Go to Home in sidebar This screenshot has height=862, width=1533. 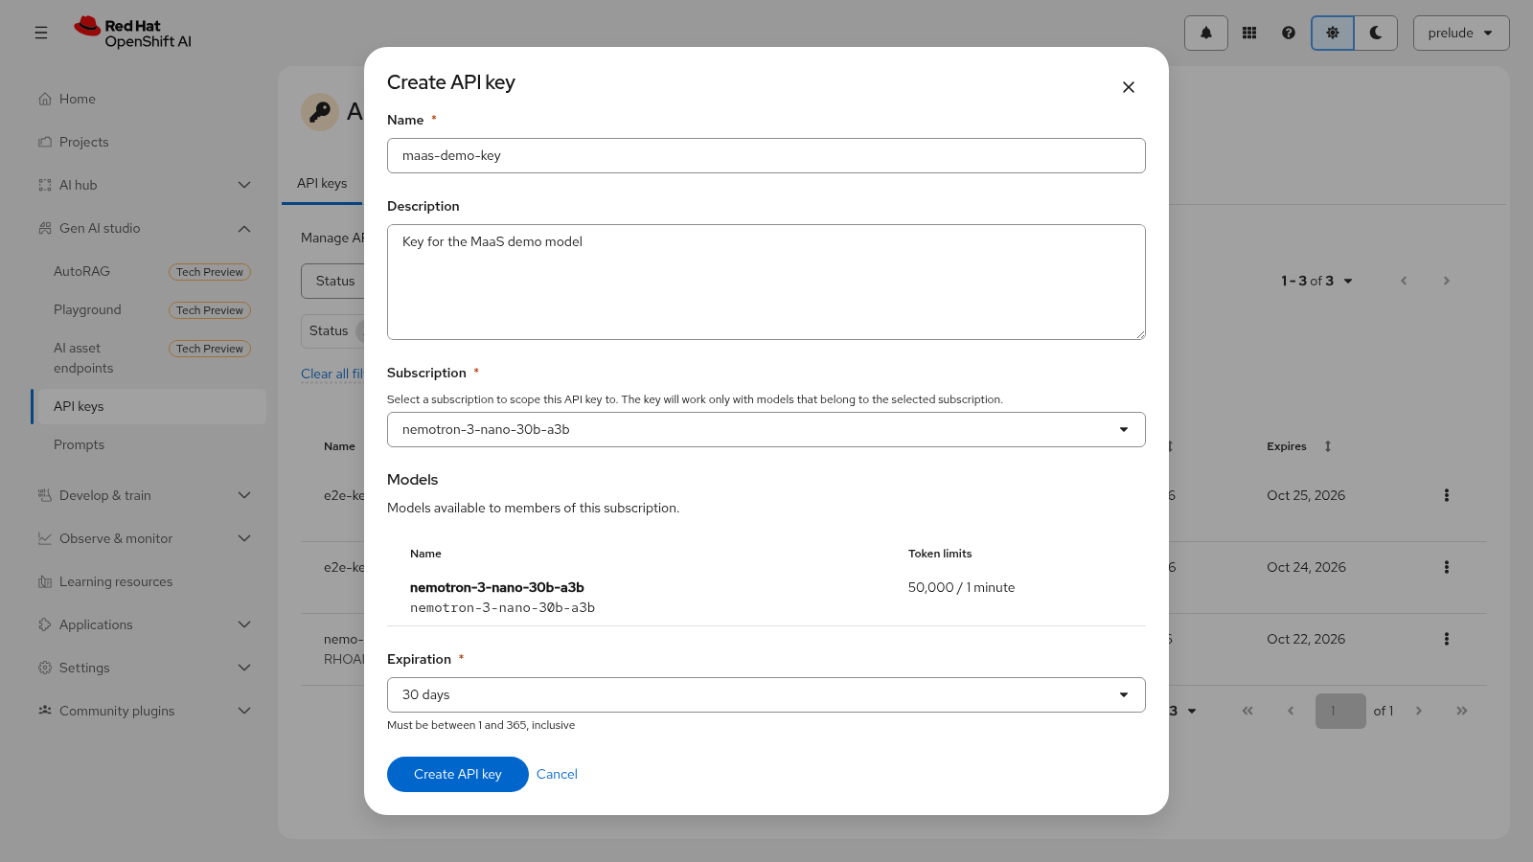(x=149, y=99)
